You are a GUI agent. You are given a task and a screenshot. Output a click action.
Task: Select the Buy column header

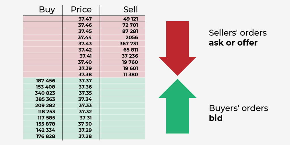click(47, 10)
